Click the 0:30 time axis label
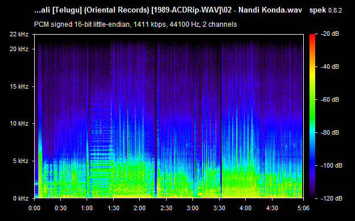The image size is (355, 221). tap(61, 208)
